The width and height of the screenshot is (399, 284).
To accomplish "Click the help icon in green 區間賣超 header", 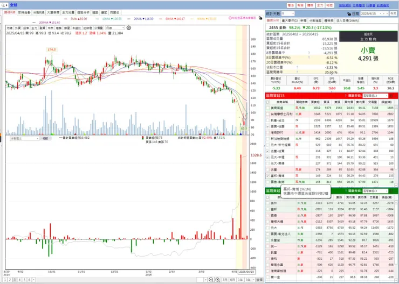I will [x=346, y=191].
